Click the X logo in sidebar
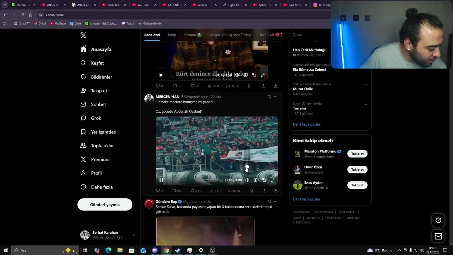Screen dimensions: 453x255 coord(83,35)
